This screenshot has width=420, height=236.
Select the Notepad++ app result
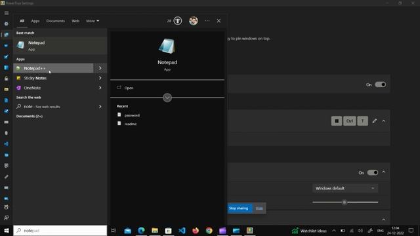53,68
